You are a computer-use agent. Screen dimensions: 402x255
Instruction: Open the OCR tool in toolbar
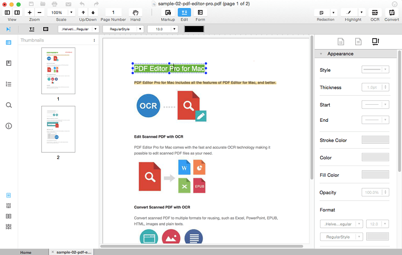click(x=374, y=13)
